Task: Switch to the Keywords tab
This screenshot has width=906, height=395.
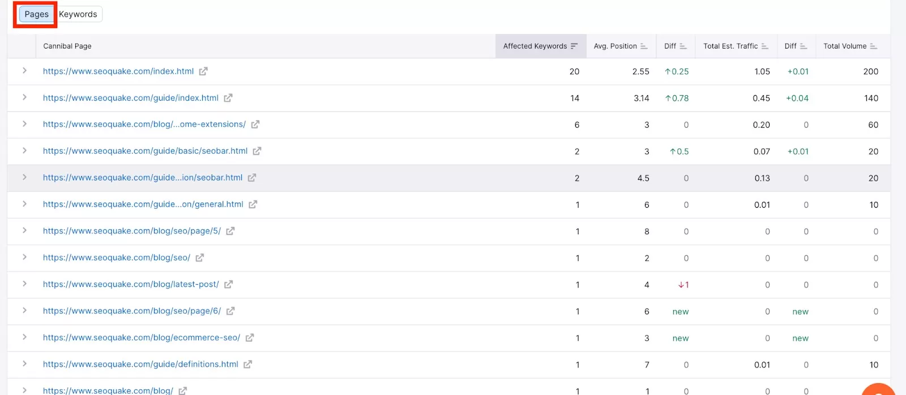Action: click(78, 14)
